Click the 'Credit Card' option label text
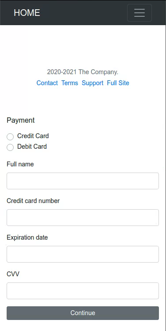The width and height of the screenshot is (166, 331). click(33, 136)
